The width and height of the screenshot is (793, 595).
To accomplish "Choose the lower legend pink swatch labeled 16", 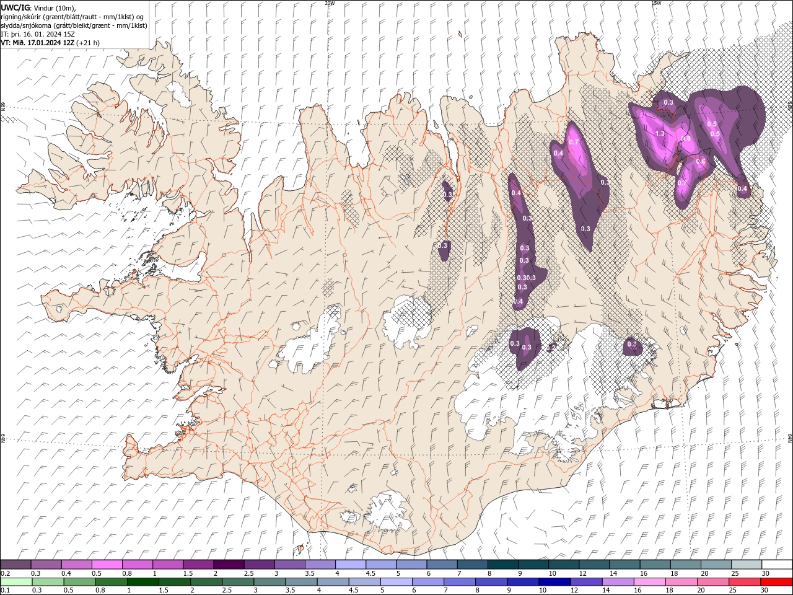I will tap(649, 582).
